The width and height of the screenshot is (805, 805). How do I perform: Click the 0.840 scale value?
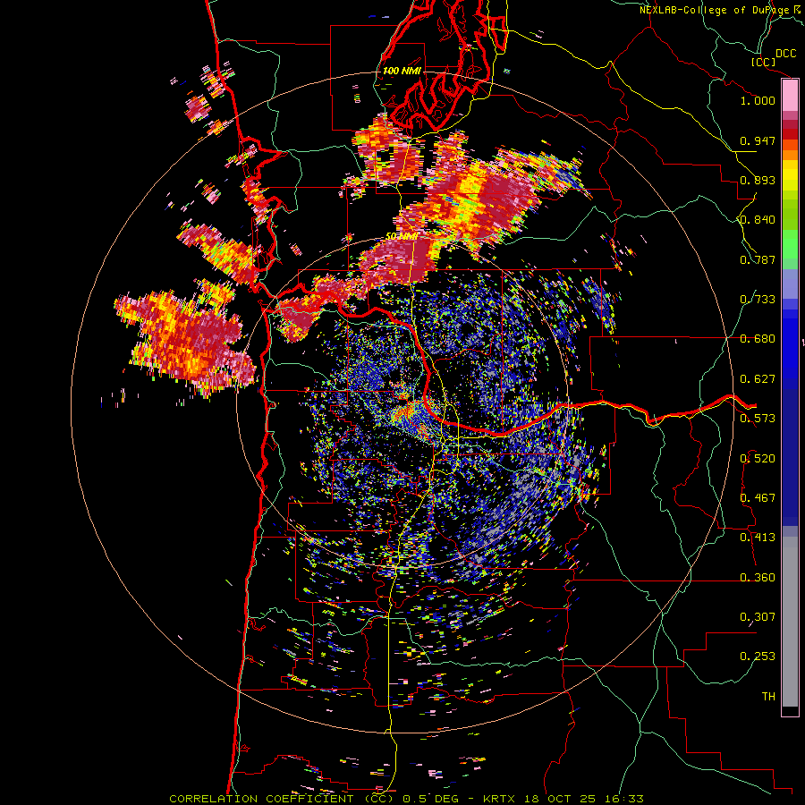(x=758, y=220)
